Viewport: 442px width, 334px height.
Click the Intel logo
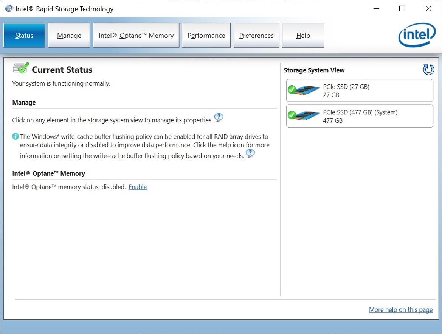tap(417, 35)
